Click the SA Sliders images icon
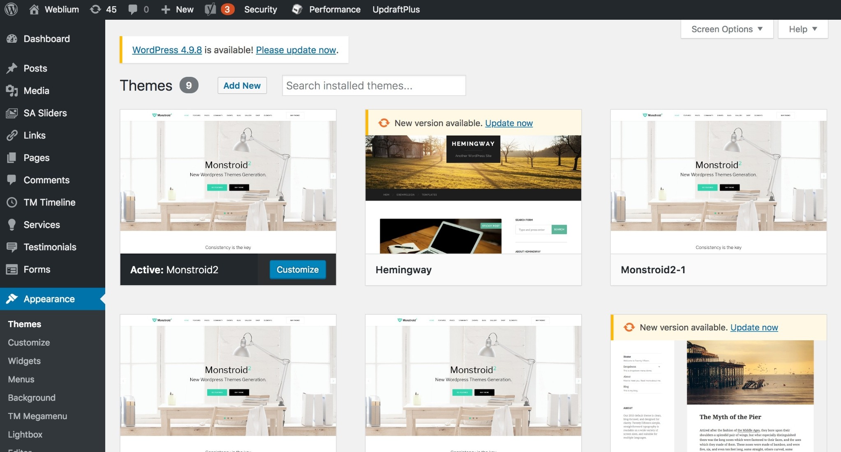This screenshot has height=452, width=841. pyautogui.click(x=12, y=113)
